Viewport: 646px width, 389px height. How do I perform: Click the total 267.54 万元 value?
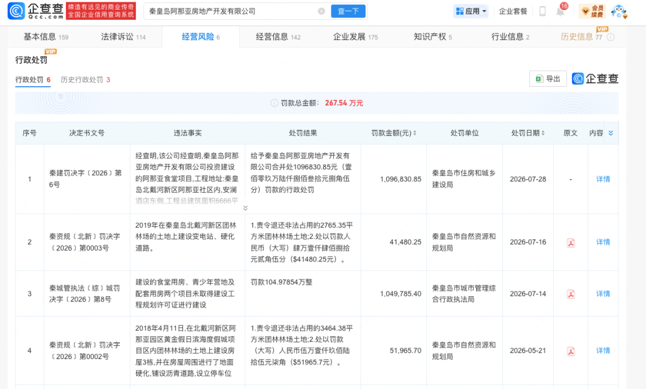pyautogui.click(x=344, y=103)
